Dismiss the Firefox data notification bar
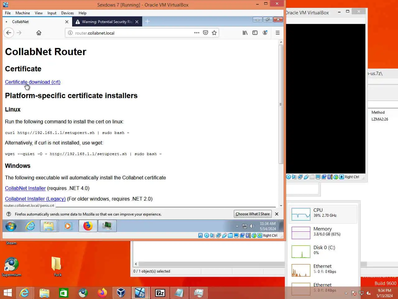The height and width of the screenshot is (299, 398). click(x=277, y=214)
